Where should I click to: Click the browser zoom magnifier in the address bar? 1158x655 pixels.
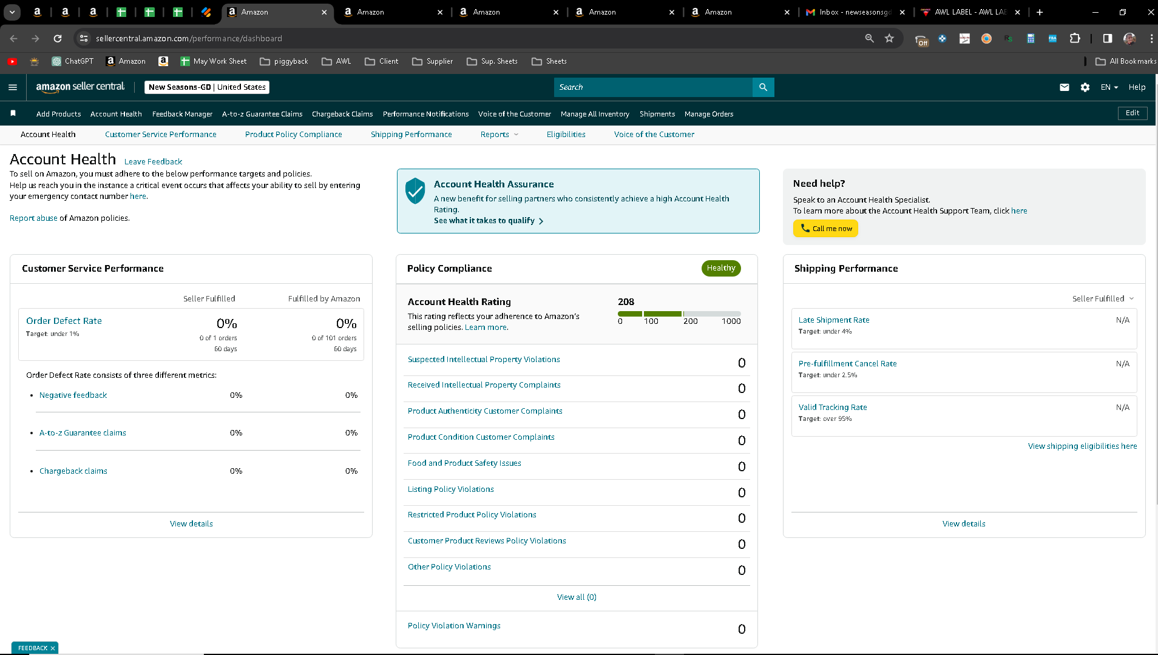(x=869, y=38)
